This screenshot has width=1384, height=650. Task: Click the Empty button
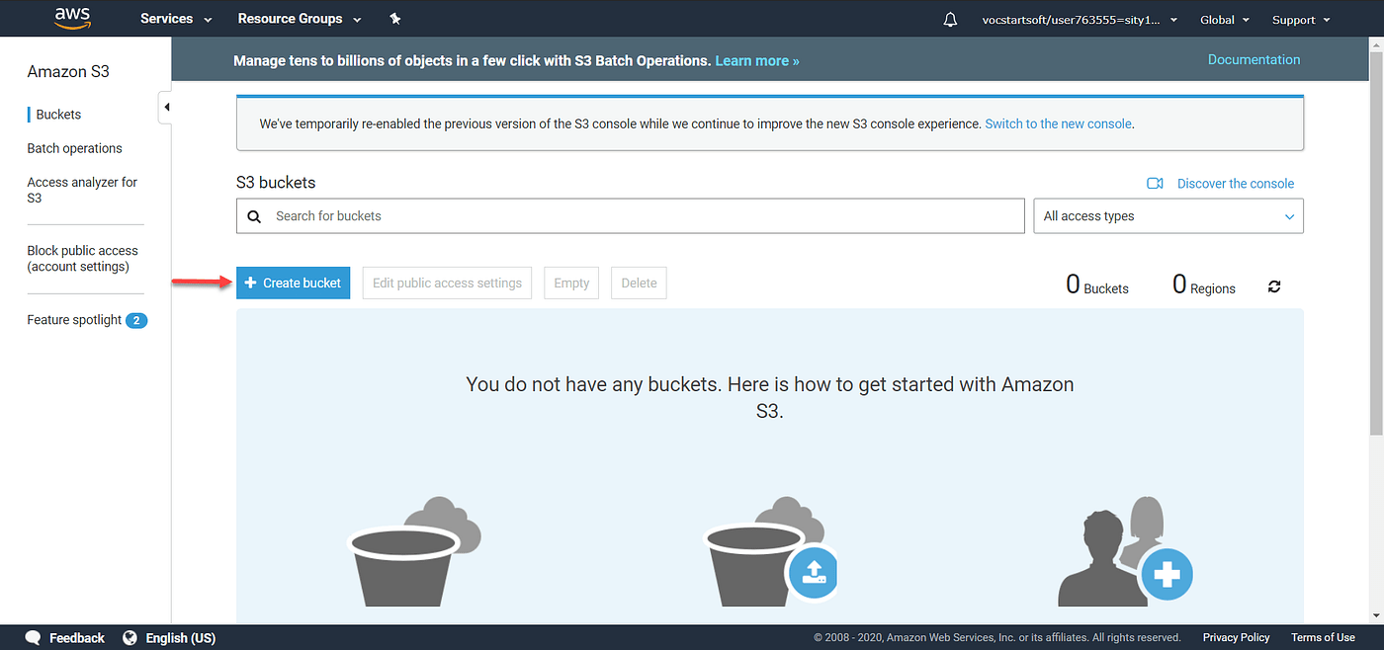tap(571, 283)
